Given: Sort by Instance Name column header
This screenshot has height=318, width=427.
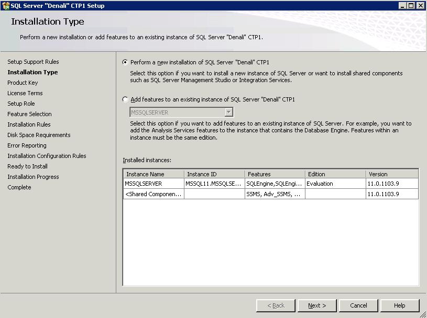Looking at the screenshot, I should pyautogui.click(x=154, y=174).
